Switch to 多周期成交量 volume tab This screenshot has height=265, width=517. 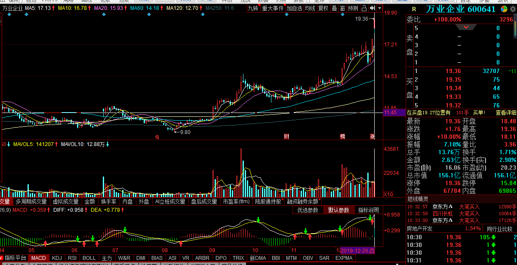pos(31,201)
